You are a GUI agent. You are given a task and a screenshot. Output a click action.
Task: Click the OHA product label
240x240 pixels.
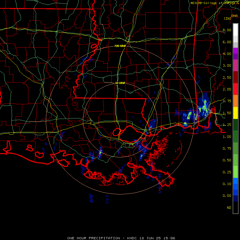pyautogui.click(x=234, y=16)
